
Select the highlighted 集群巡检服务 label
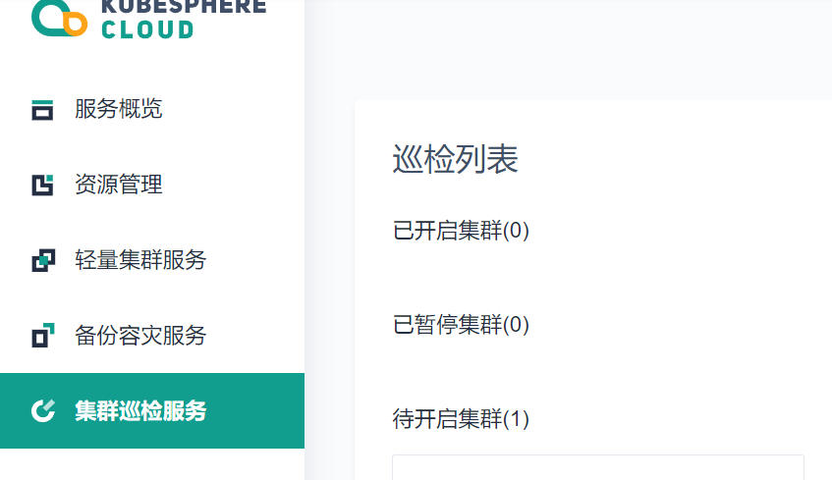(140, 411)
